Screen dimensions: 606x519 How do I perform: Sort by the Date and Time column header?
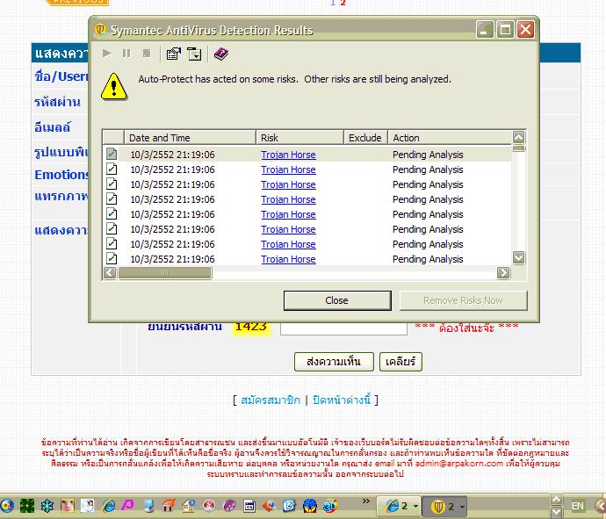(x=190, y=138)
